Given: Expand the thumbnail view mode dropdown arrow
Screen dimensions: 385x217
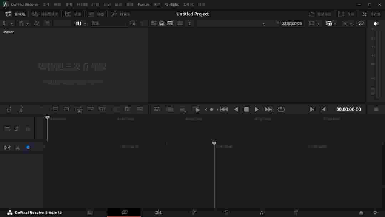Looking at the screenshot, I should tap(85, 23).
